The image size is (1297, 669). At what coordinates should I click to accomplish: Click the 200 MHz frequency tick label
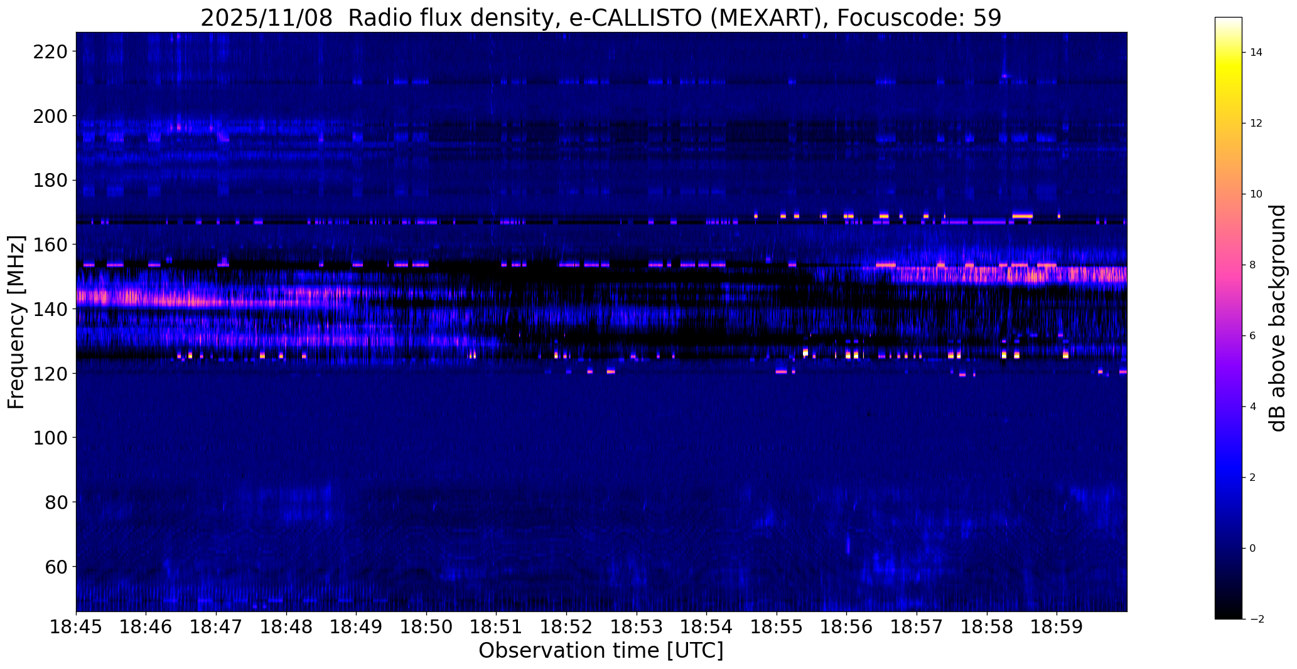51,116
